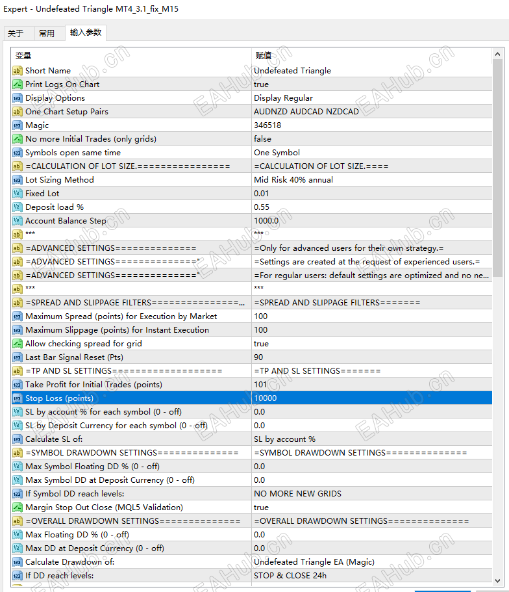Click the integer icon beside Maximum Spread for Execution by Market
The height and width of the screenshot is (592, 509).
[x=18, y=316]
